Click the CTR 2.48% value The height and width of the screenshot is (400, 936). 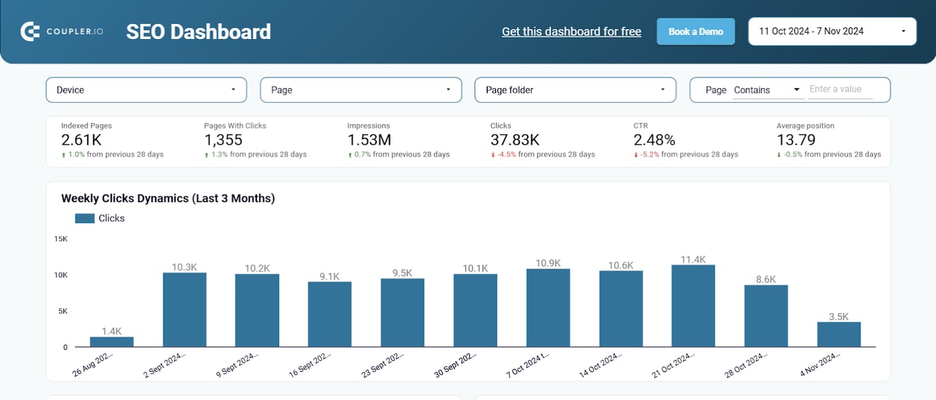pyautogui.click(x=654, y=140)
